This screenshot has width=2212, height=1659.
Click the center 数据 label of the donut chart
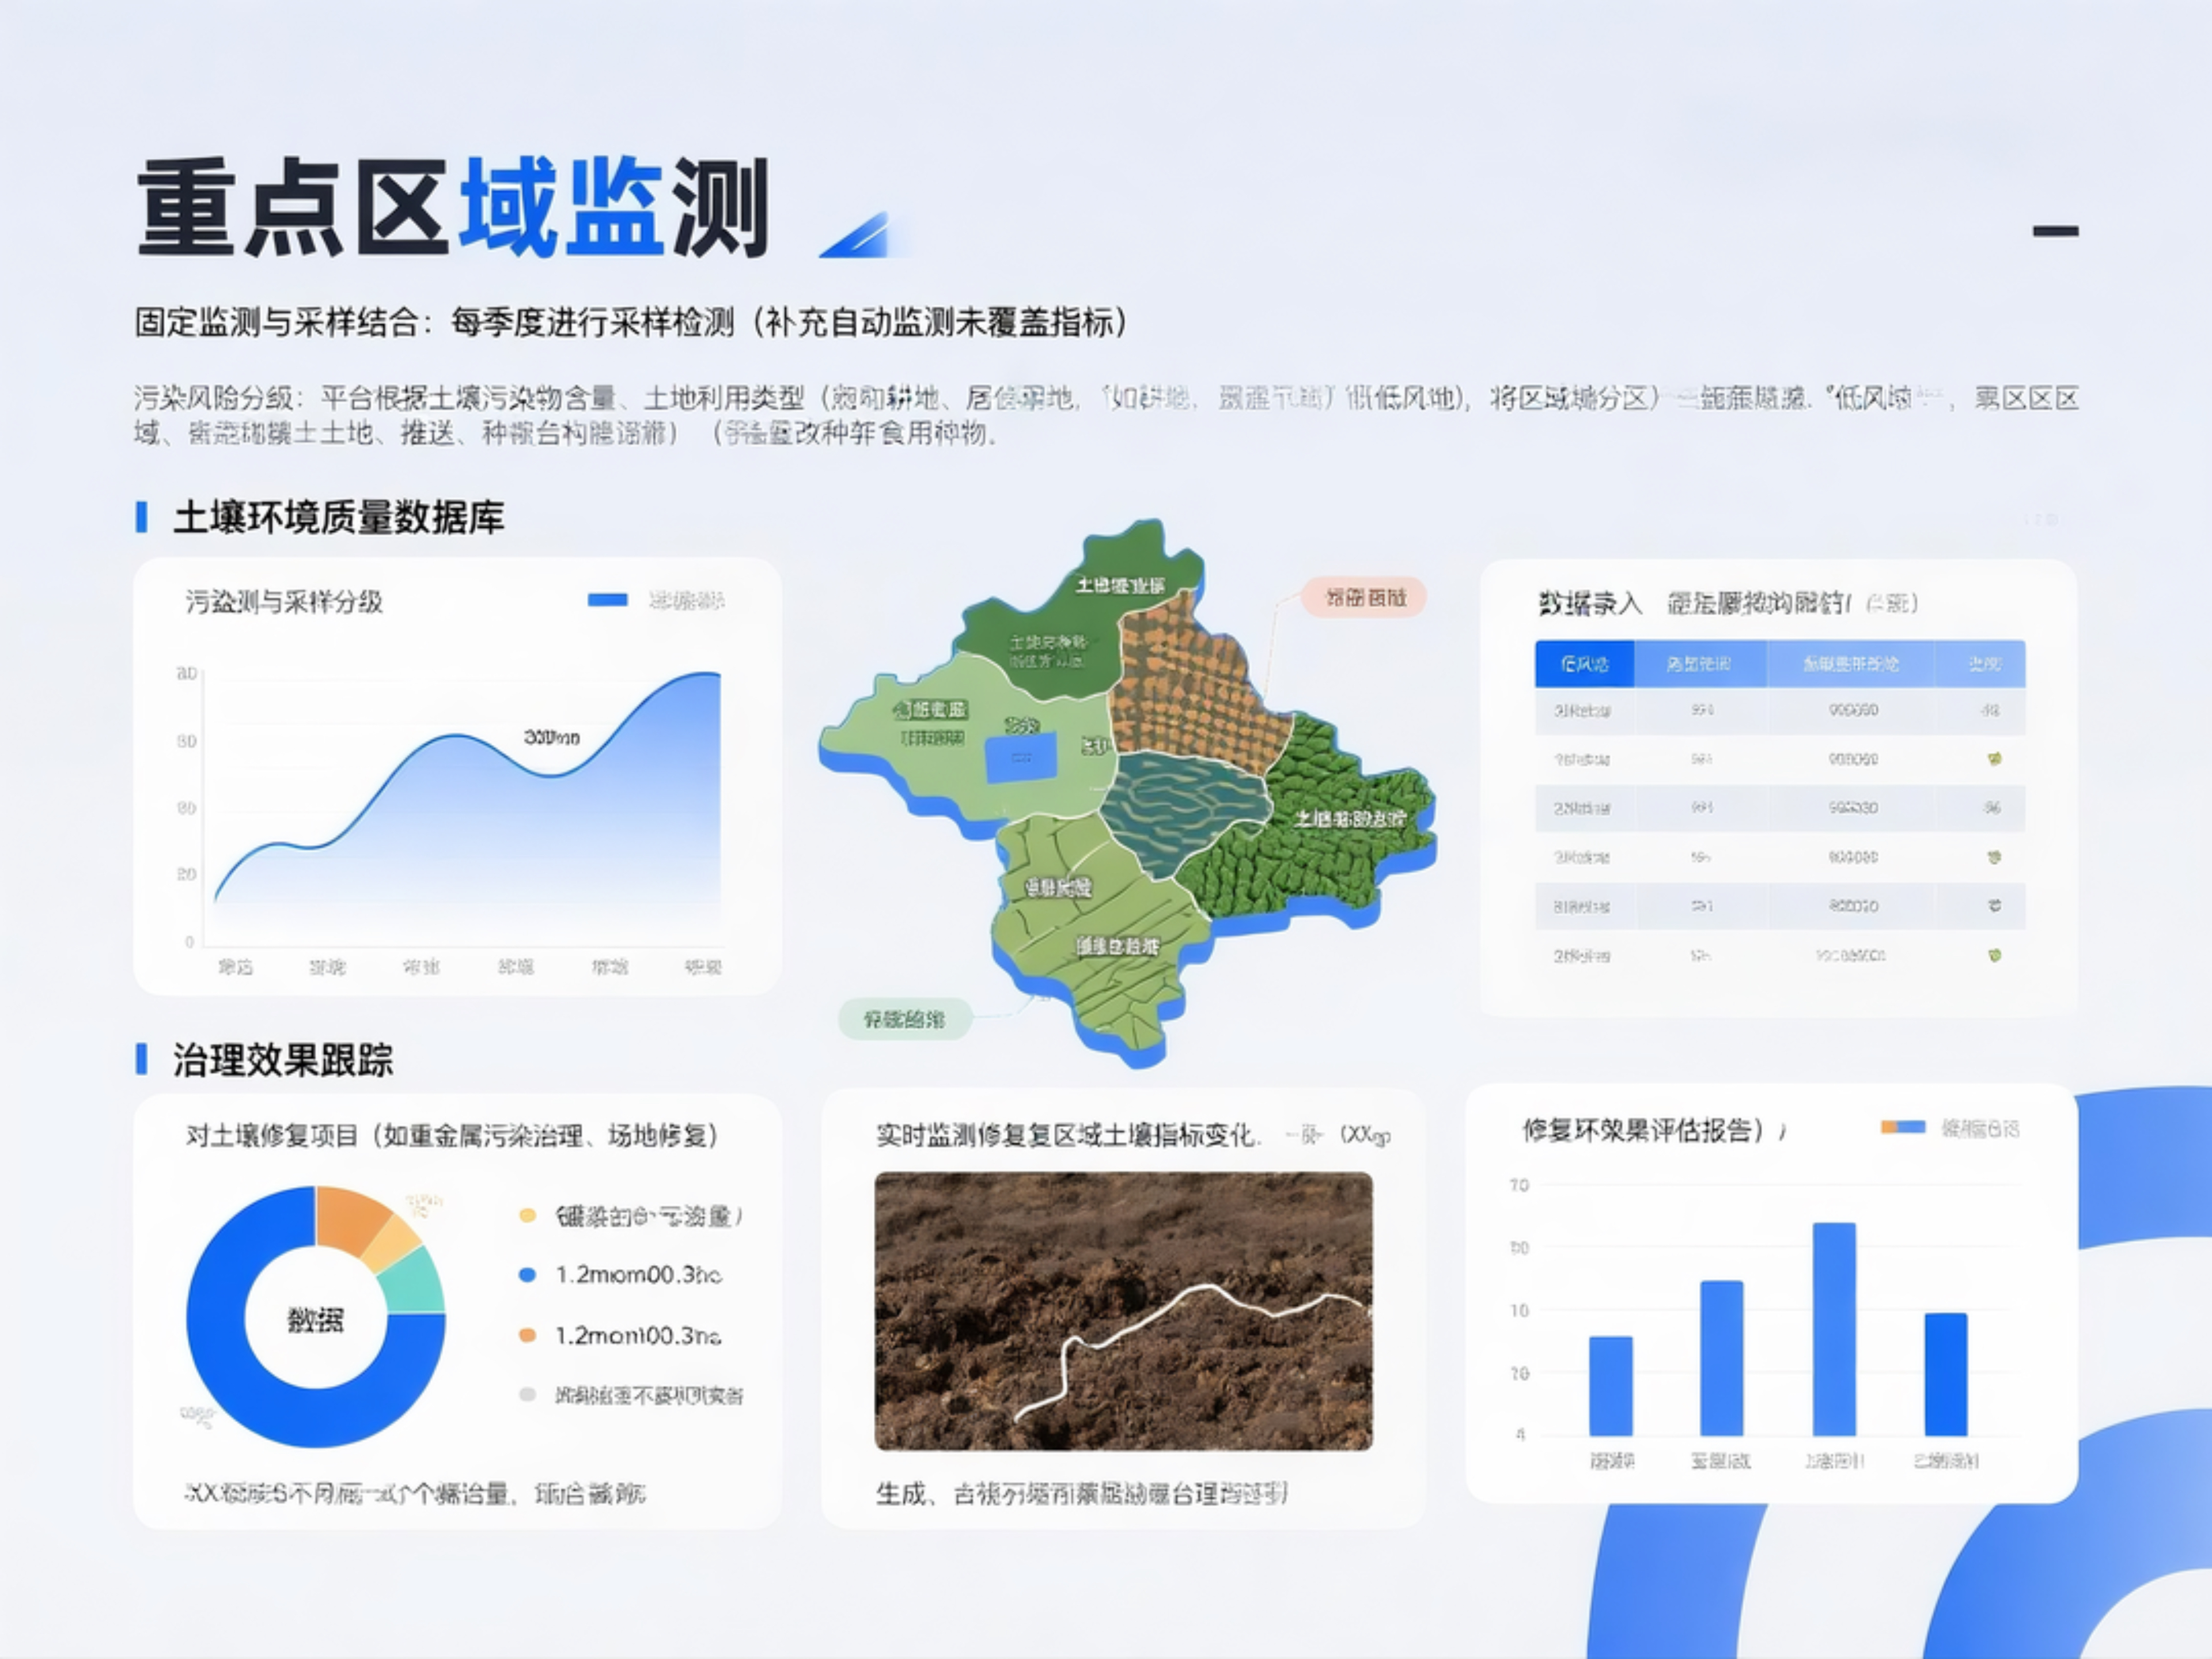click(316, 1320)
